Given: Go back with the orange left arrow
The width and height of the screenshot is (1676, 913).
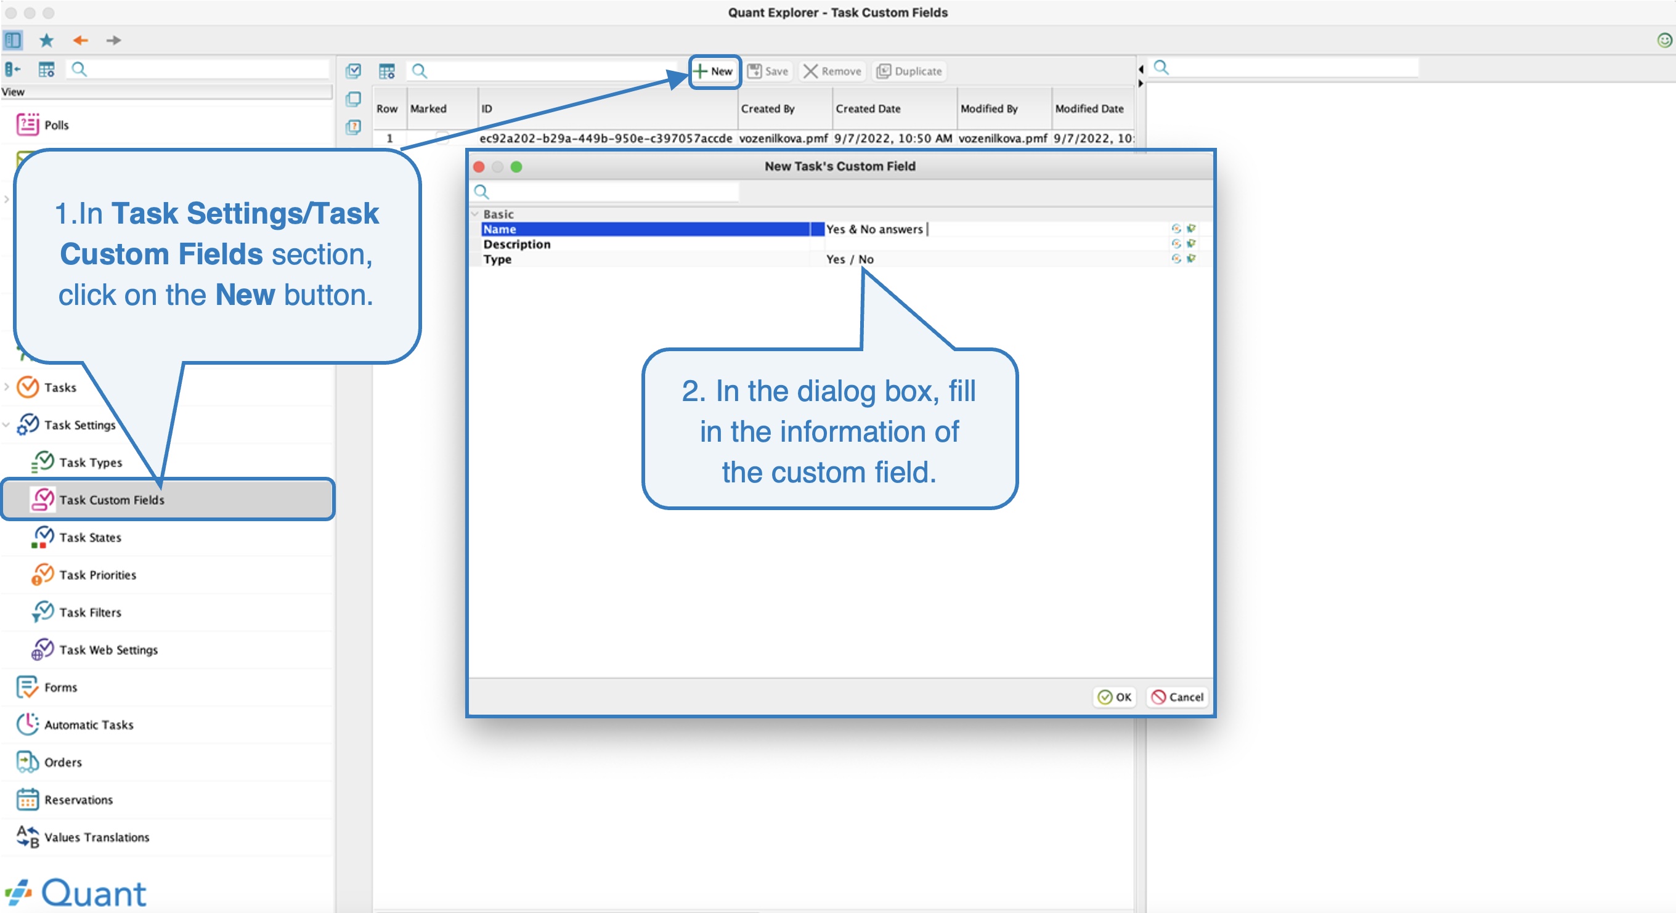Looking at the screenshot, I should 80,40.
